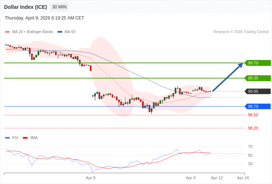Click the 99.05 current price label
Viewport: 272px width, 184px height.
[x=258, y=91]
